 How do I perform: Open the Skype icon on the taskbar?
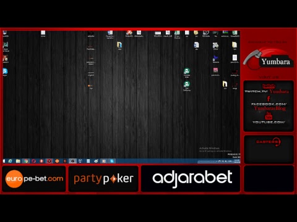coord(112,161)
